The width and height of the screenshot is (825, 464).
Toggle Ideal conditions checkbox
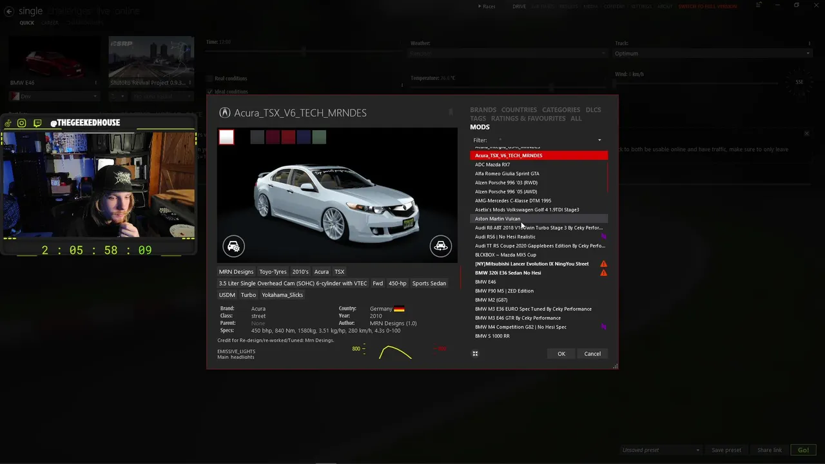[209, 92]
